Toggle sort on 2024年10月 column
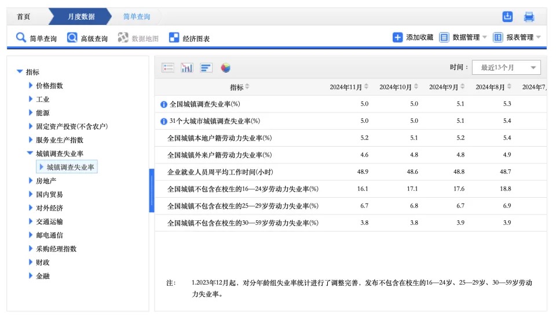The width and height of the screenshot is (556, 320). (x=416, y=87)
